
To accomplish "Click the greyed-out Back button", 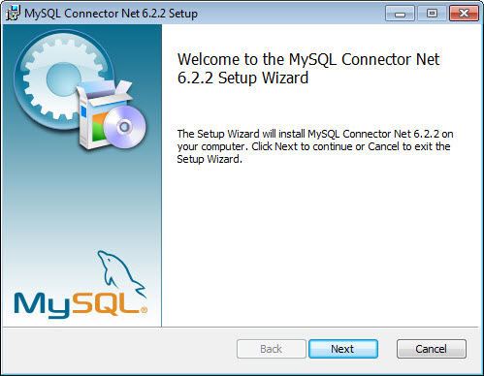I will point(272,349).
